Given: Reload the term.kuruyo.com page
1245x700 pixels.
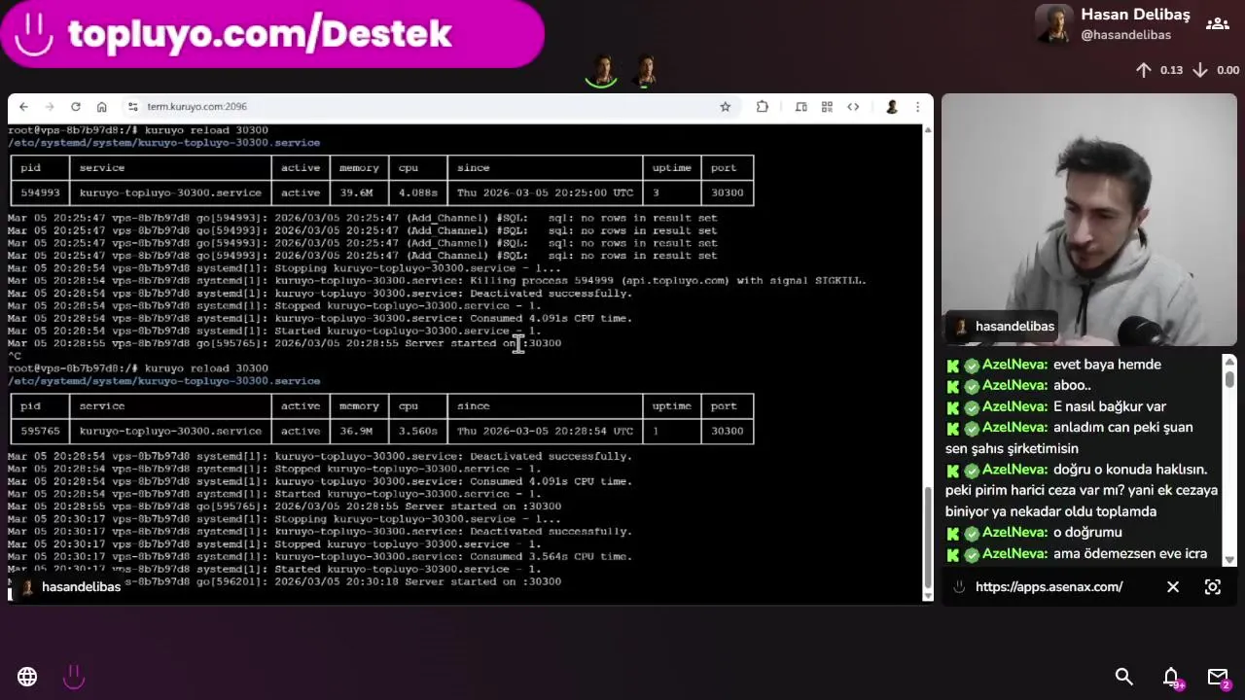Looking at the screenshot, I should point(75,107).
